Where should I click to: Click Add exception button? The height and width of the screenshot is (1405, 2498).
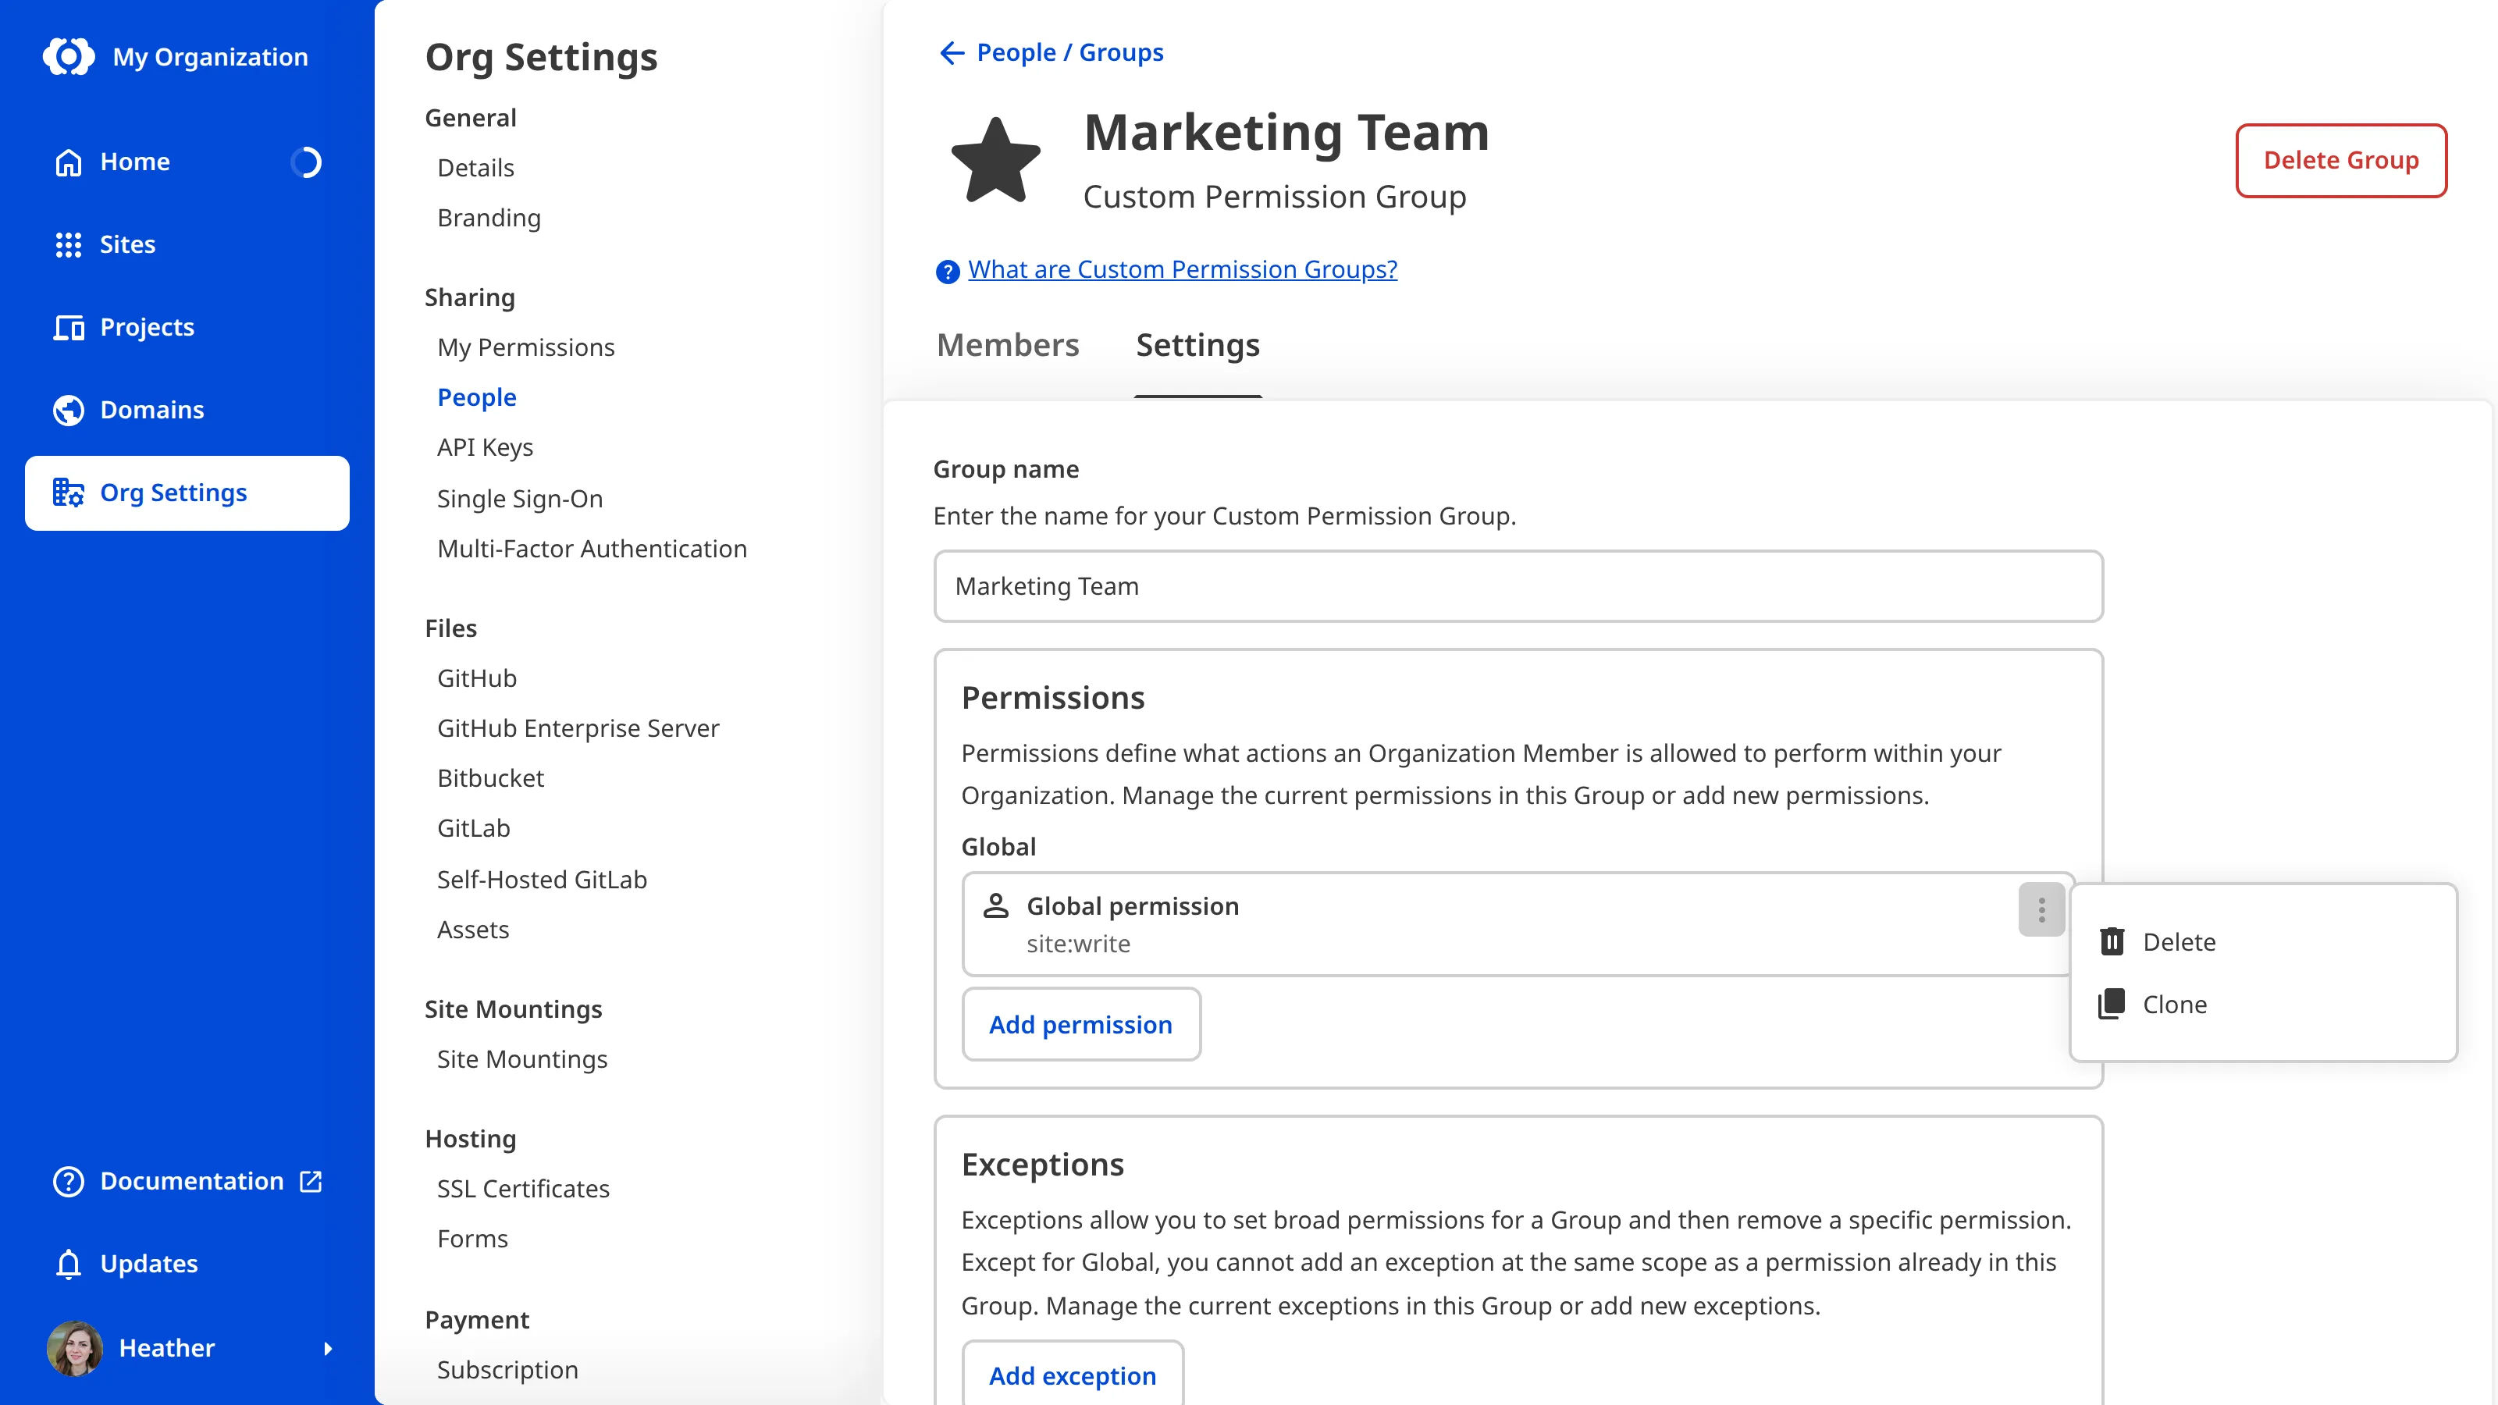point(1073,1375)
